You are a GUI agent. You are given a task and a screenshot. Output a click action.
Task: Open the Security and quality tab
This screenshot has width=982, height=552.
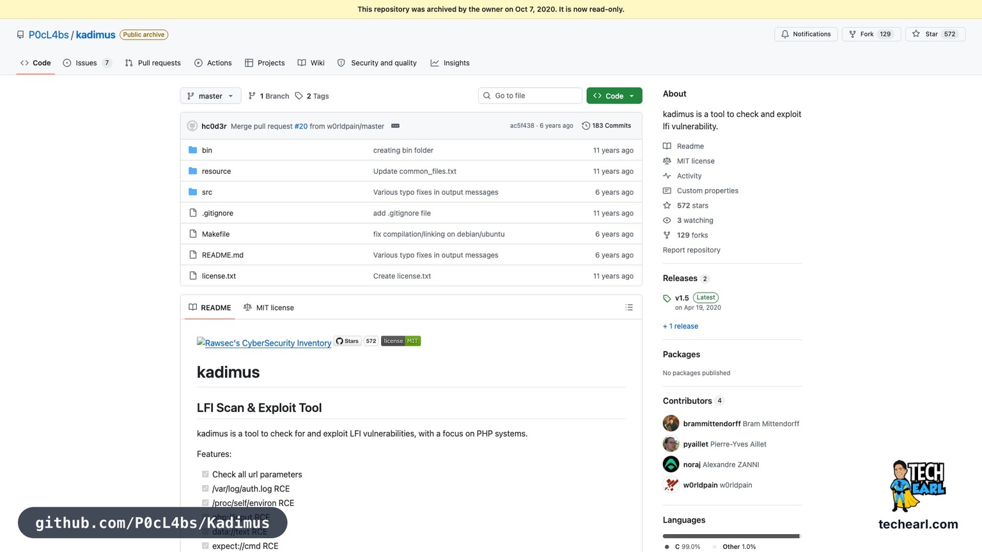[x=377, y=63]
